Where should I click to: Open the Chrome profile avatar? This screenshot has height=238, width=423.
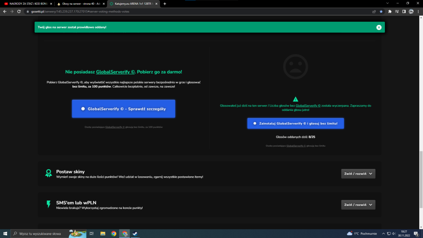(411, 11)
